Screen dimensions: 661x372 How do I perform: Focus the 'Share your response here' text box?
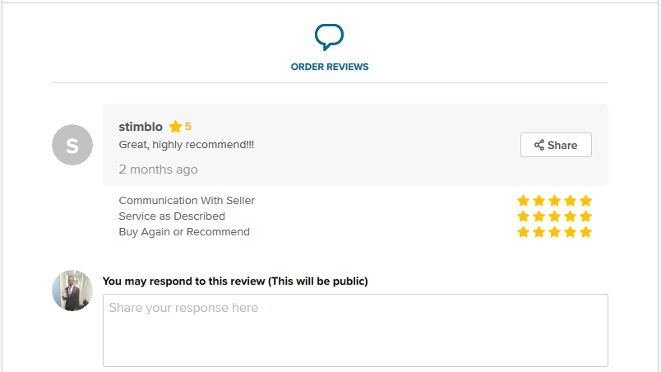tap(355, 330)
